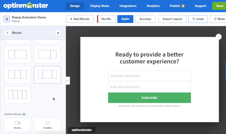The image size is (226, 134).
Task: Click the Redo button
Action: [218, 19]
